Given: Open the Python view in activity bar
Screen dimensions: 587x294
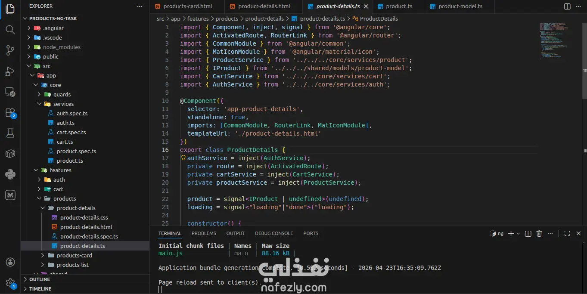Looking at the screenshot, I should coord(10,174).
